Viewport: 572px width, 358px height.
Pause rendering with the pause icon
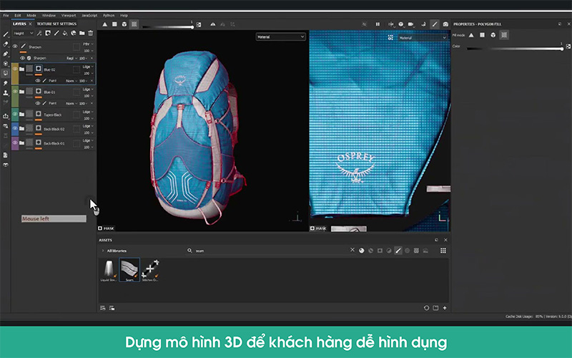(378, 24)
